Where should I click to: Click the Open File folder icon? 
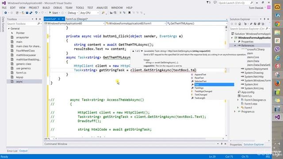23,13
